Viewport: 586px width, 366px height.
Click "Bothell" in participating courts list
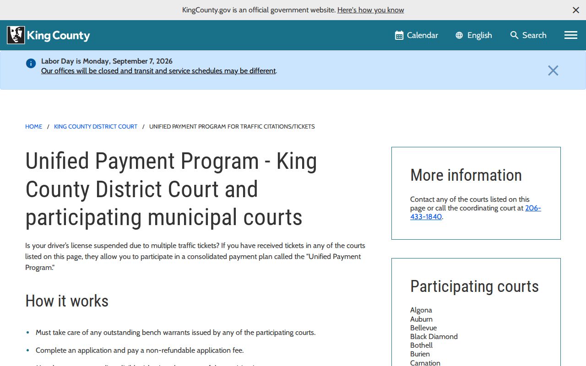(421, 345)
